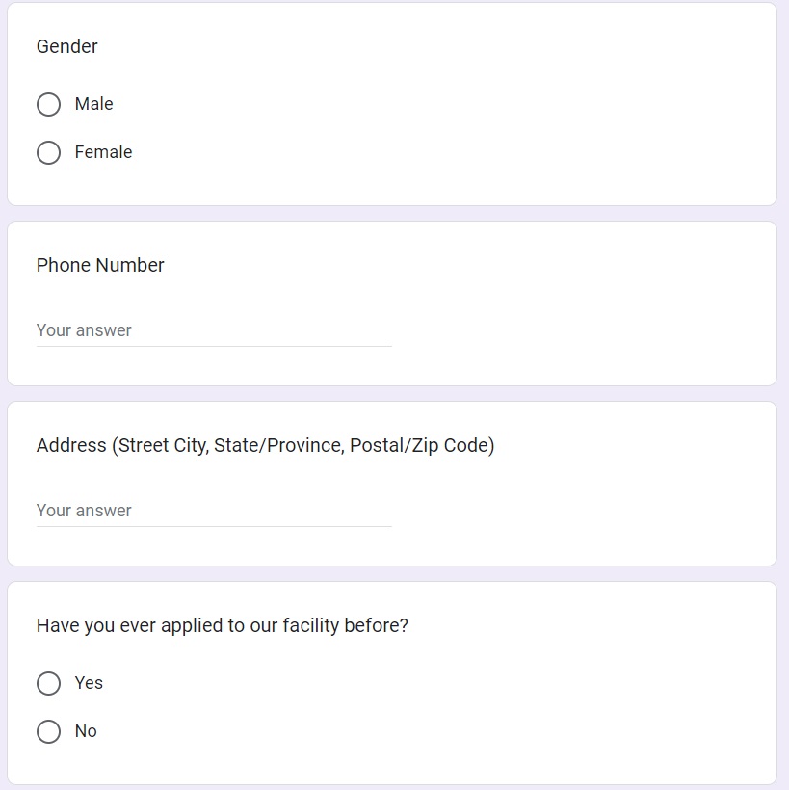Click the 'Male' option label text
Screen dimensions: 789x790
tap(93, 104)
